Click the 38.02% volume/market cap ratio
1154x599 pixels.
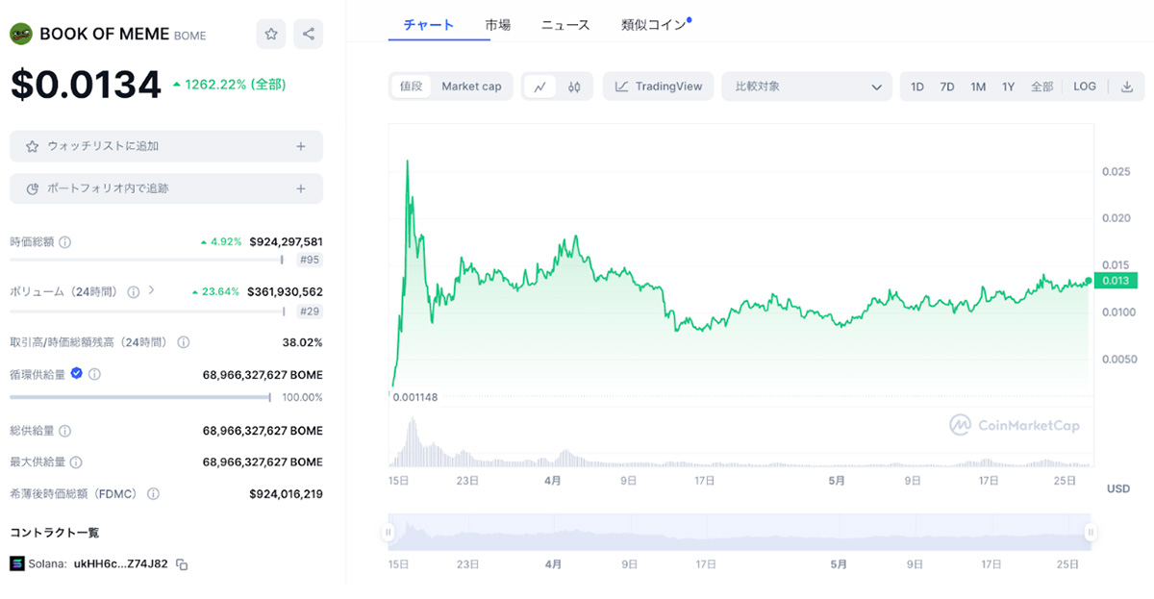pos(302,342)
